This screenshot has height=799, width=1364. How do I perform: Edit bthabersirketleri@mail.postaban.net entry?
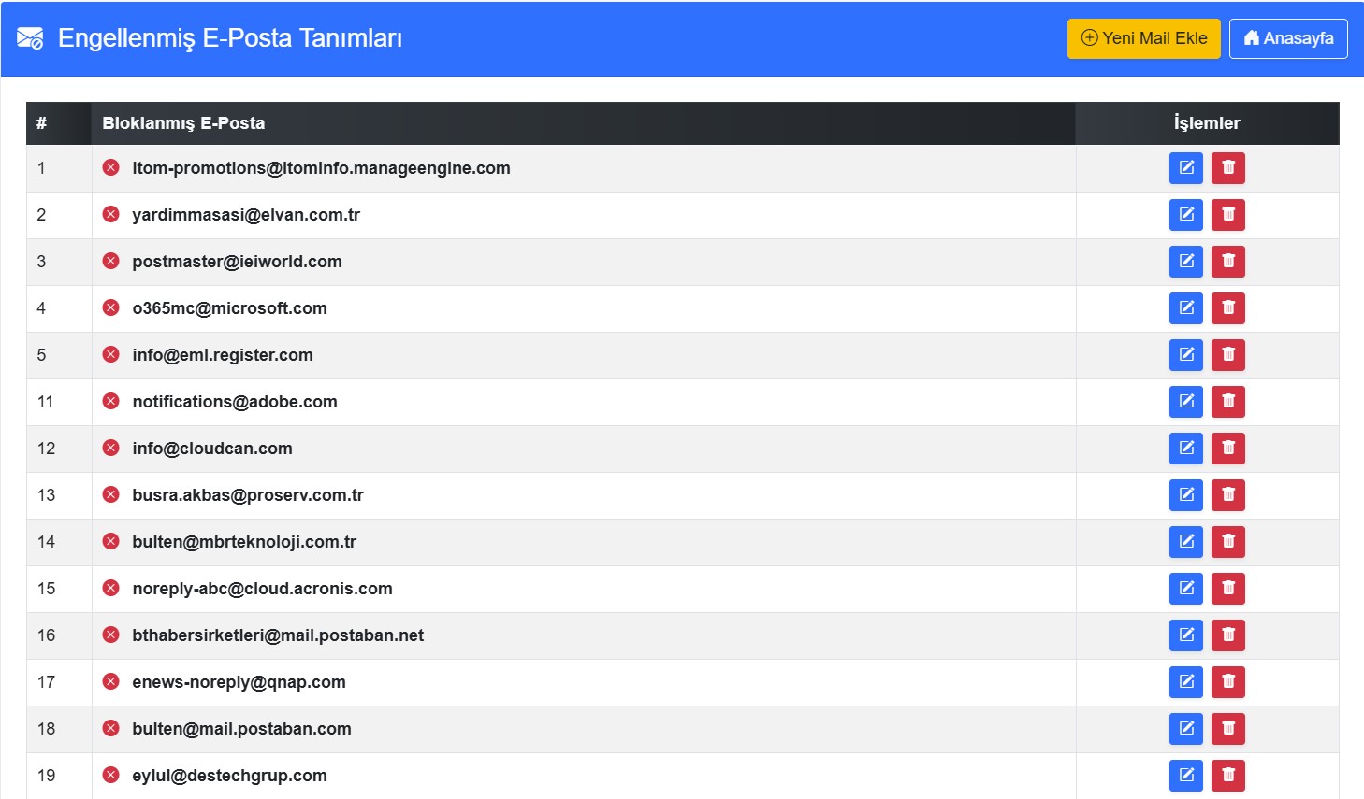(1185, 635)
